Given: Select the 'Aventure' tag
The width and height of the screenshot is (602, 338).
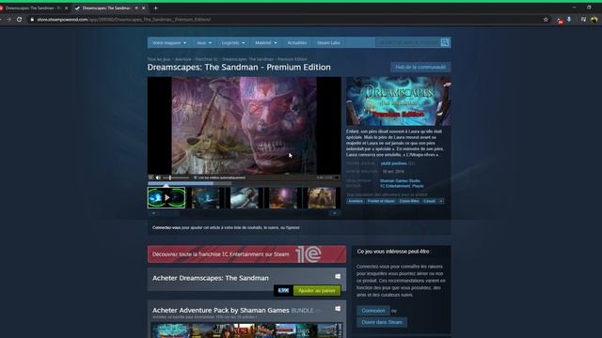Looking at the screenshot, I should pos(356,201).
